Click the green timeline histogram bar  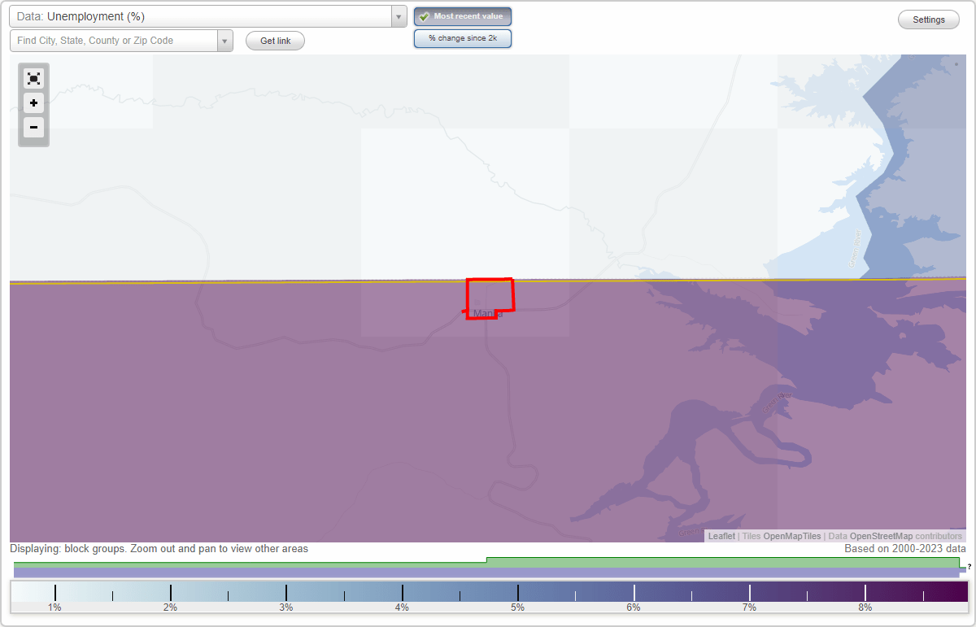pos(486,563)
